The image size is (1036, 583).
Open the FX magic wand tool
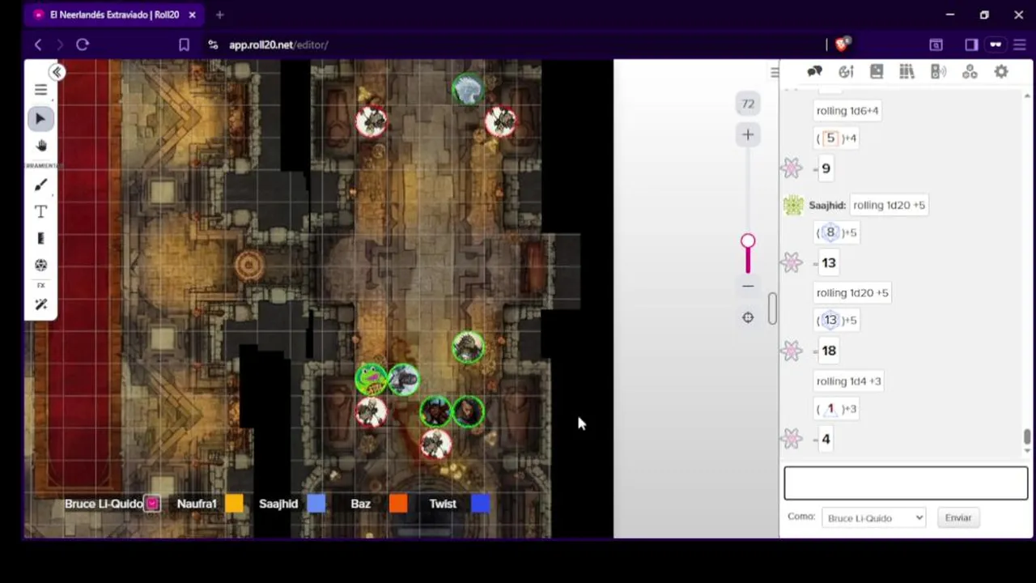click(x=41, y=304)
